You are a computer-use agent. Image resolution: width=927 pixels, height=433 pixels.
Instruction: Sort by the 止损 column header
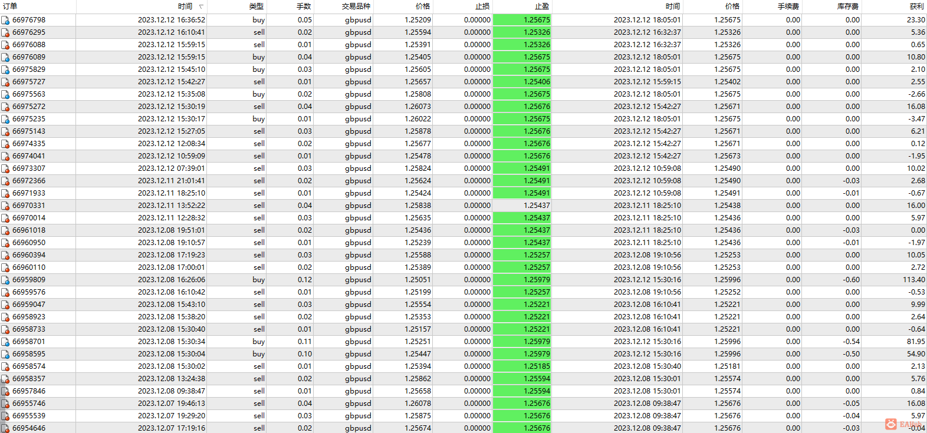pos(462,6)
